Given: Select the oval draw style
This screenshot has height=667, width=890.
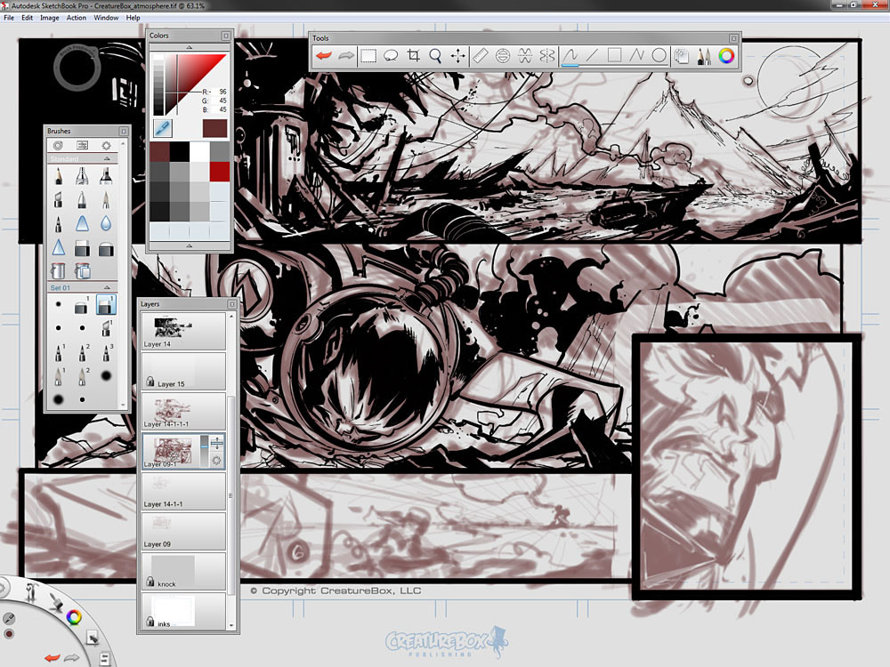Looking at the screenshot, I should (x=659, y=55).
